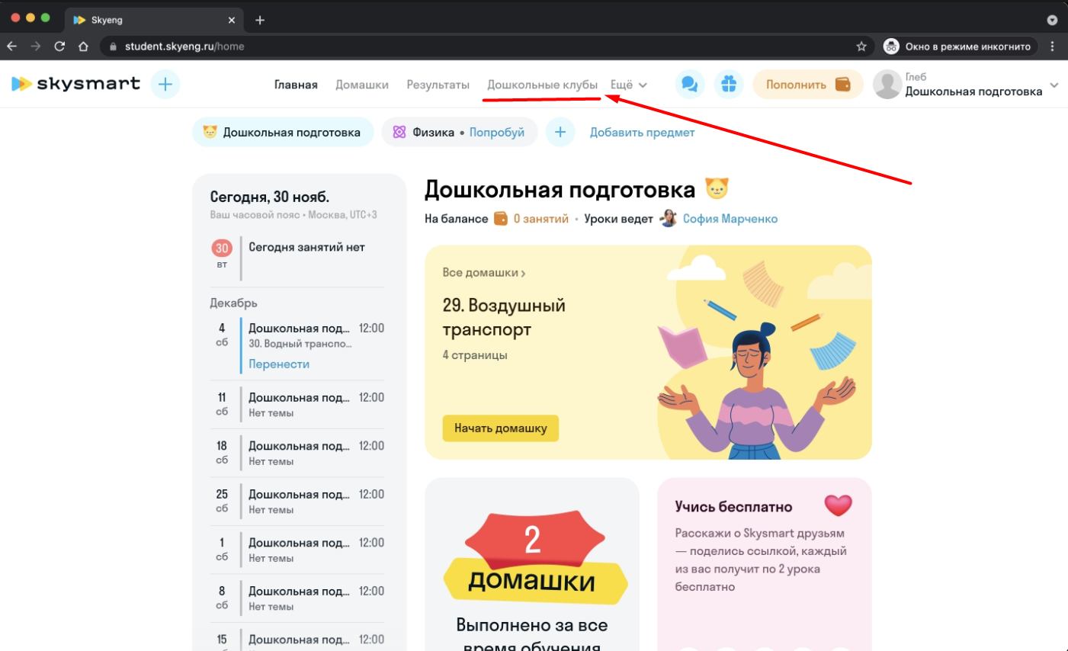Click the 4 страницы homework page count
The height and width of the screenshot is (651, 1068).
pyautogui.click(x=475, y=355)
